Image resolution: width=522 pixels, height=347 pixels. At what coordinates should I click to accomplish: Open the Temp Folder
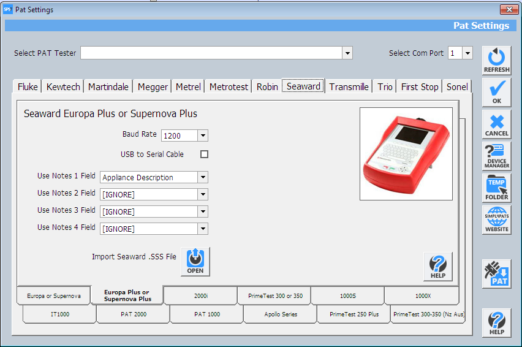pyautogui.click(x=496, y=188)
